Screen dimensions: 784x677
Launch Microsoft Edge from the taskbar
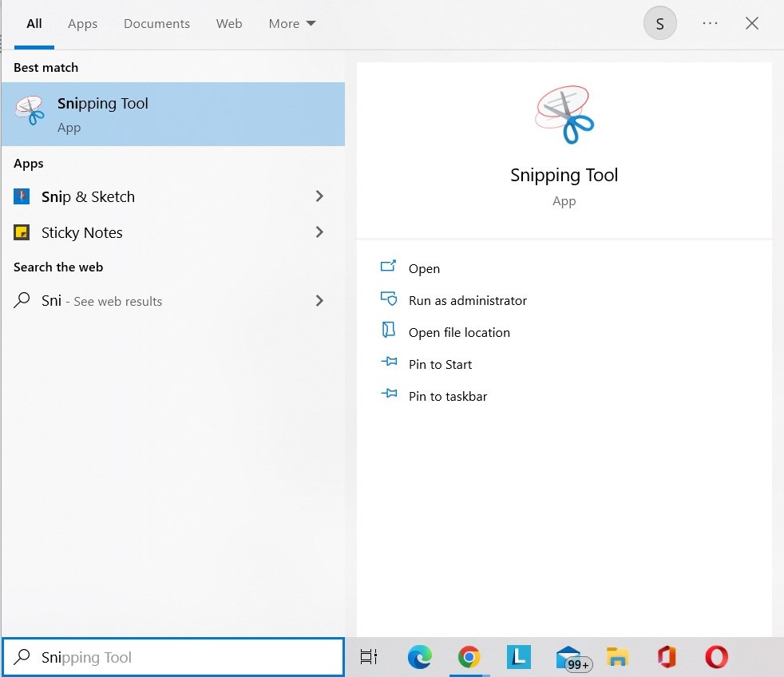click(x=419, y=657)
